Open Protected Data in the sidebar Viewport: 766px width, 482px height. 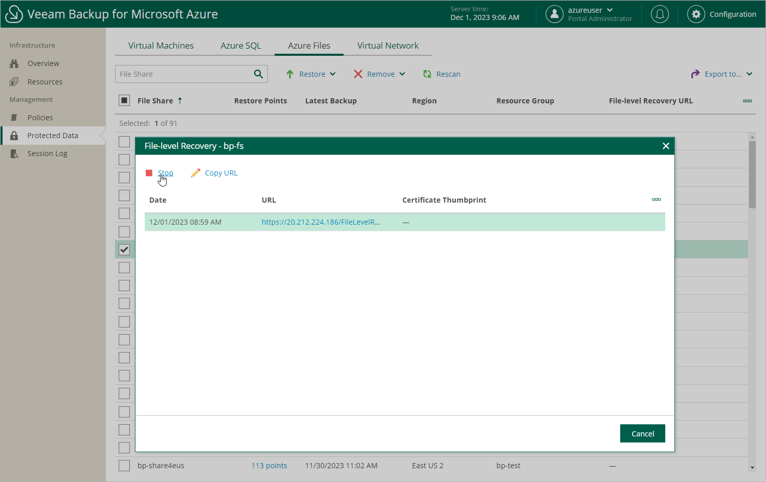pos(53,136)
